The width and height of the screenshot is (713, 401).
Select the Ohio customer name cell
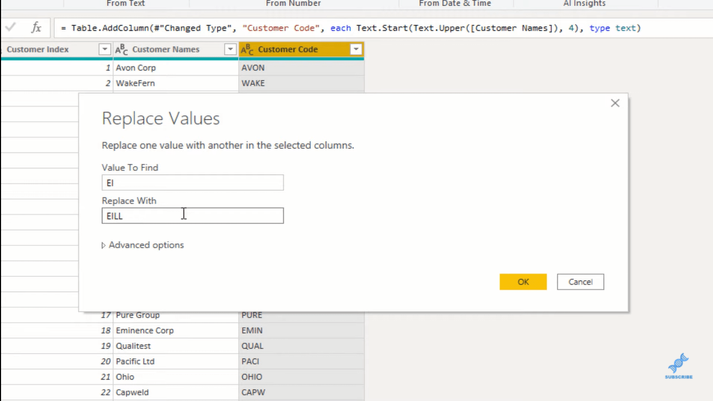click(x=176, y=377)
